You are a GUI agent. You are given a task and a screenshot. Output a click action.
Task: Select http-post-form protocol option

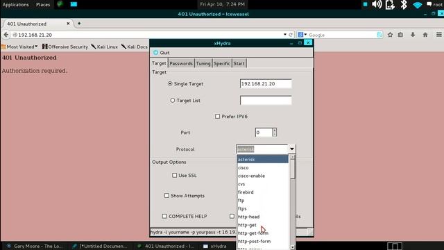pyautogui.click(x=262, y=241)
